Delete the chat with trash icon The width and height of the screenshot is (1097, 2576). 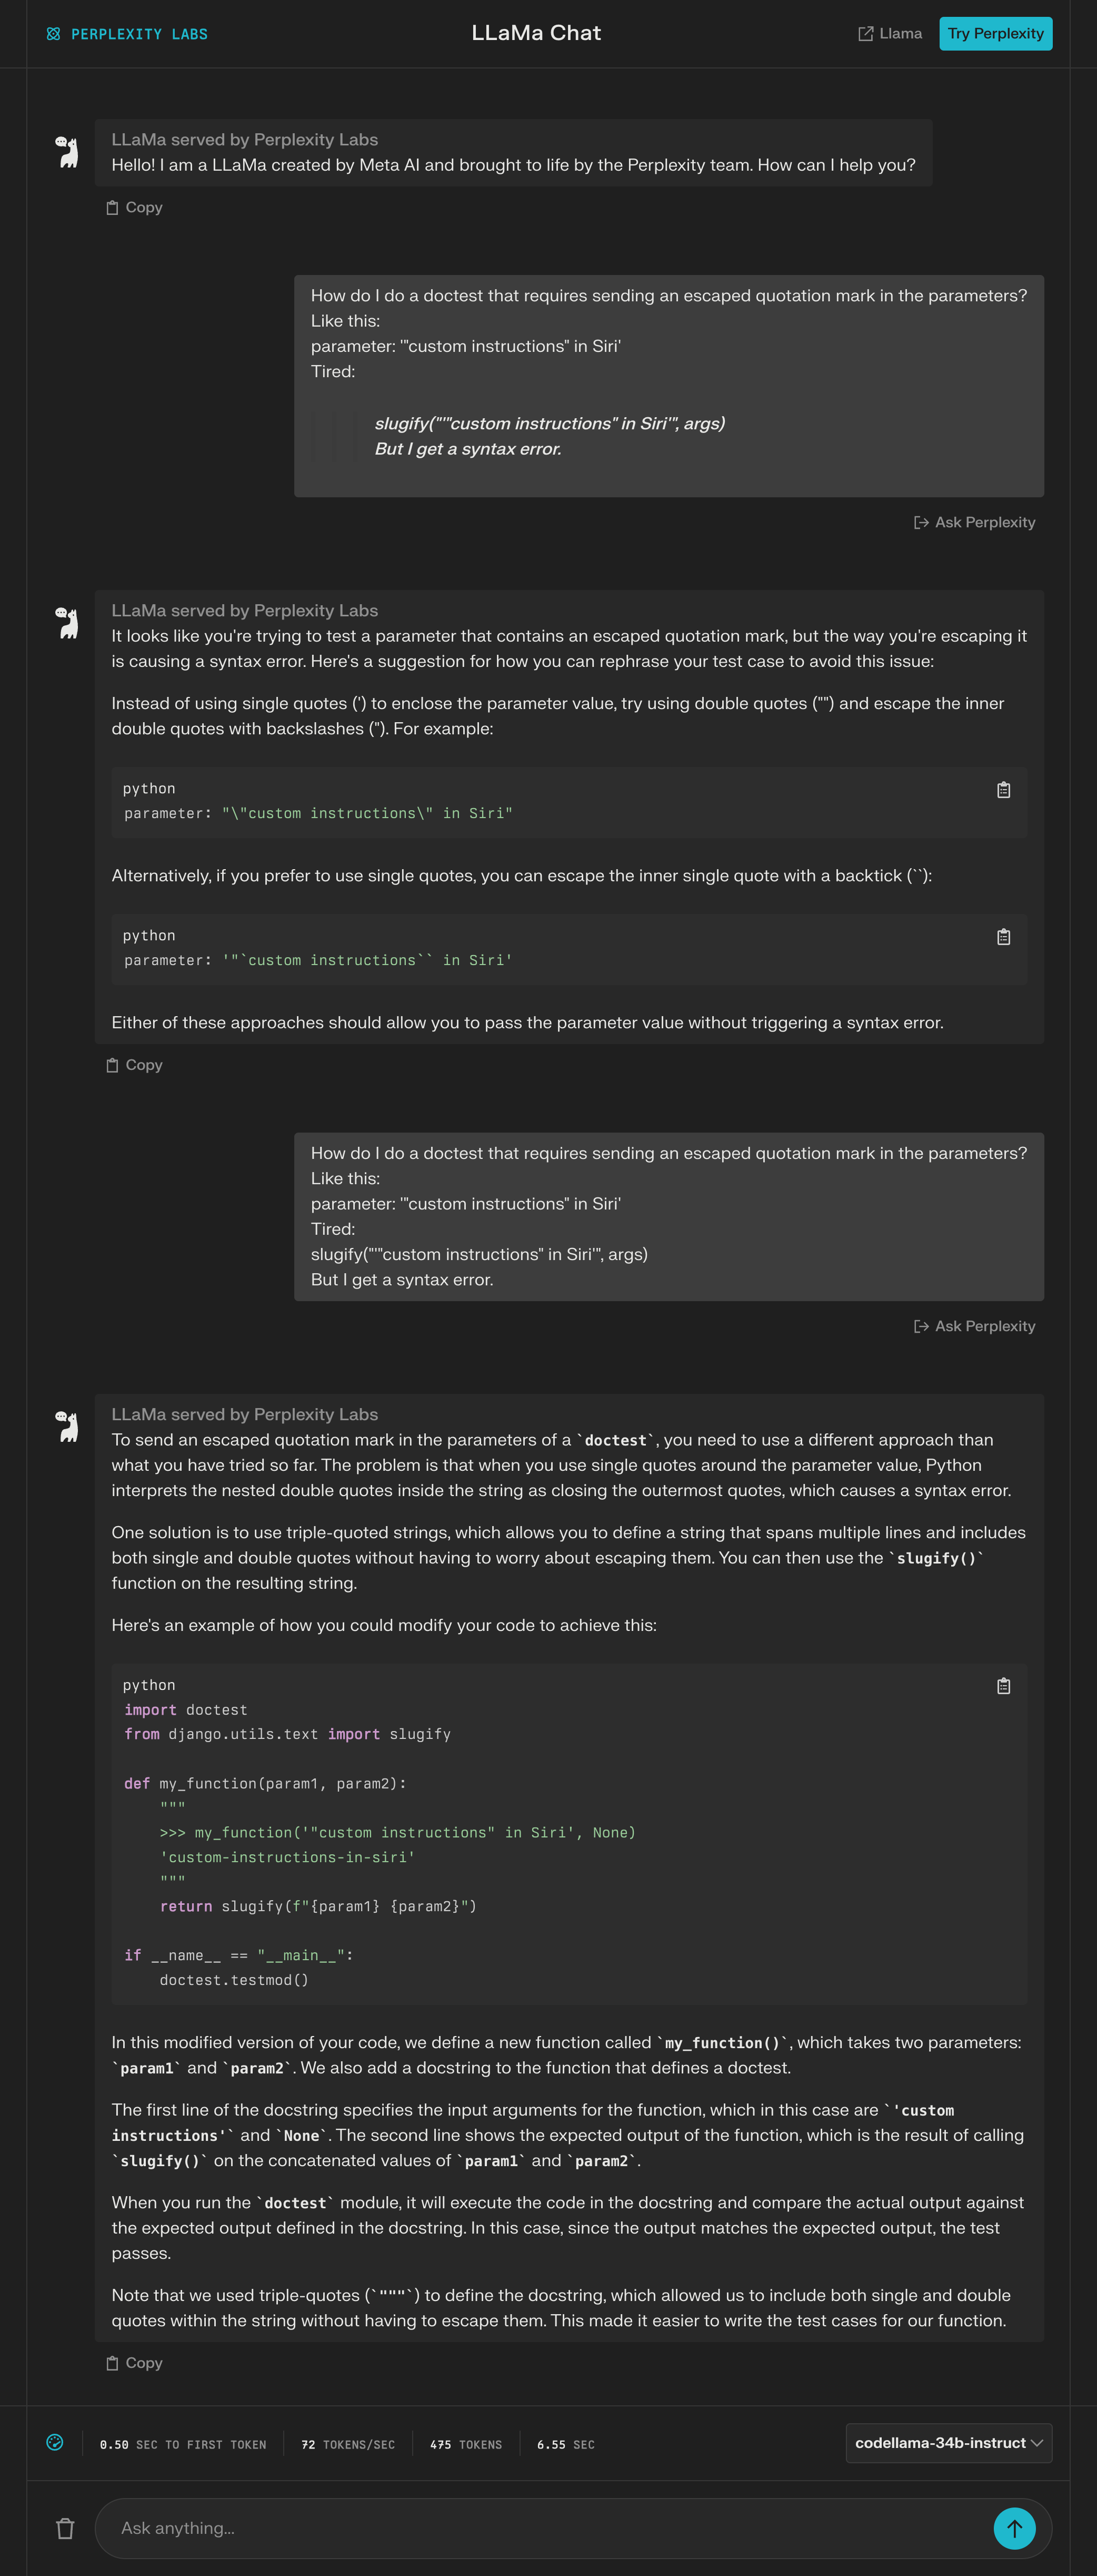(65, 2528)
